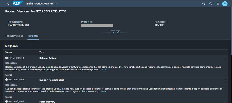Click the page title Product Versions For /ITAPC3/PRODUCTX
232x103 pixels.
point(35,11)
